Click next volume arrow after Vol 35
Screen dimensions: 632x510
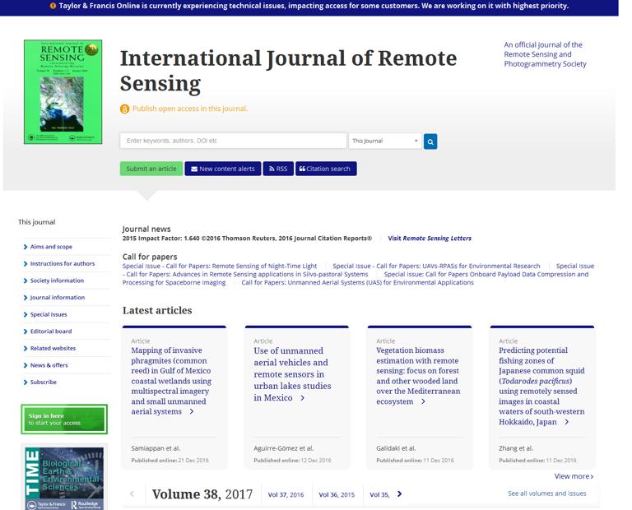(399, 494)
